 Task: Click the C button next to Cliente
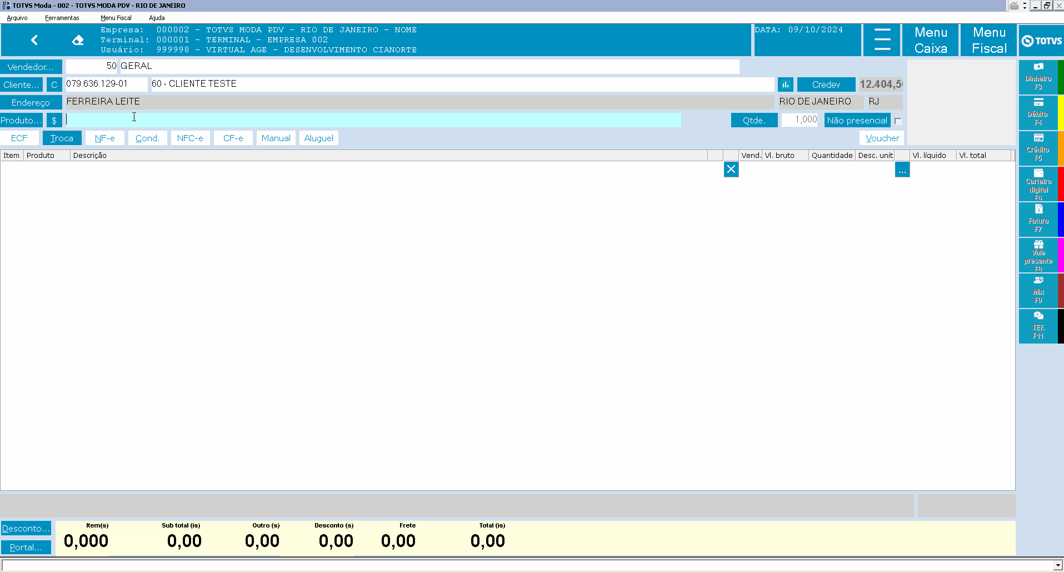click(54, 84)
